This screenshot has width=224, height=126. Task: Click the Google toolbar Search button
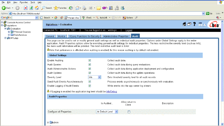(x=45, y=18)
